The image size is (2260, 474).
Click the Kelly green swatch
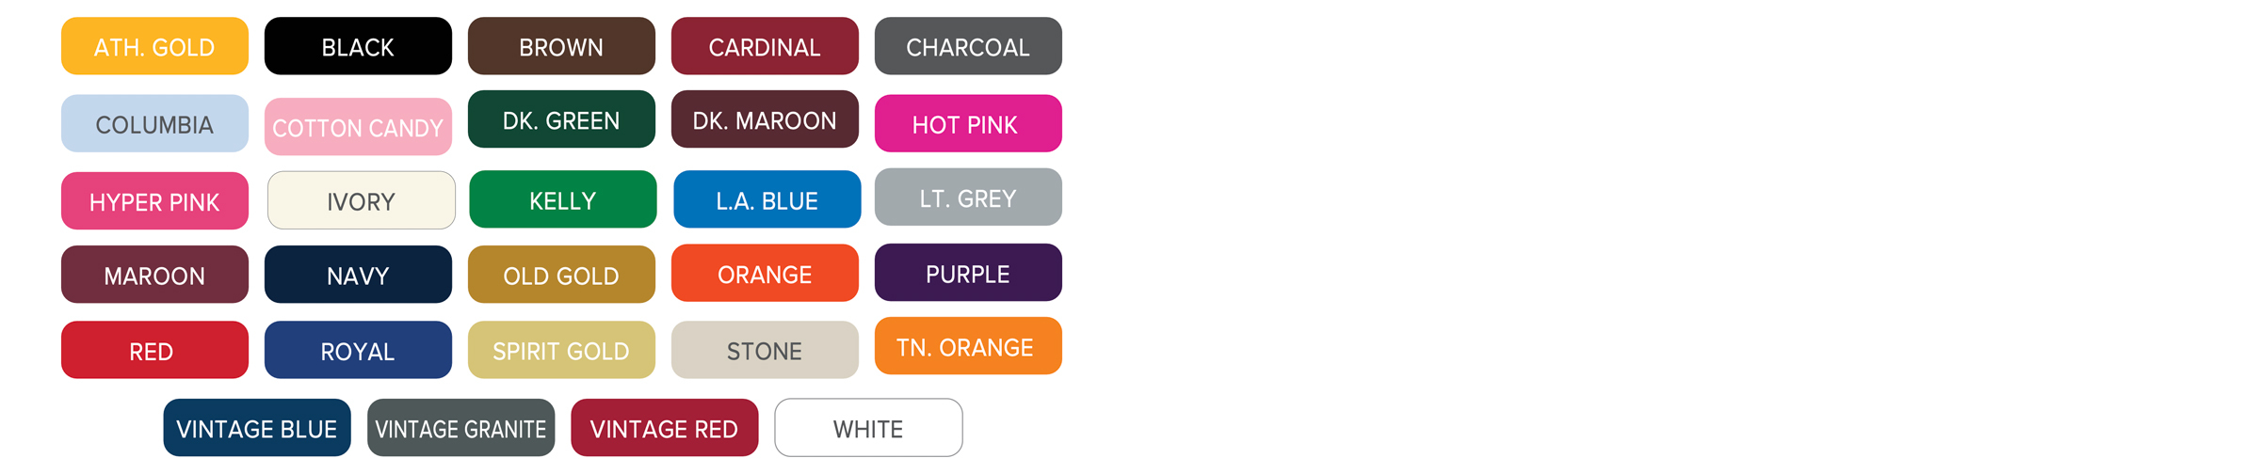[563, 199]
